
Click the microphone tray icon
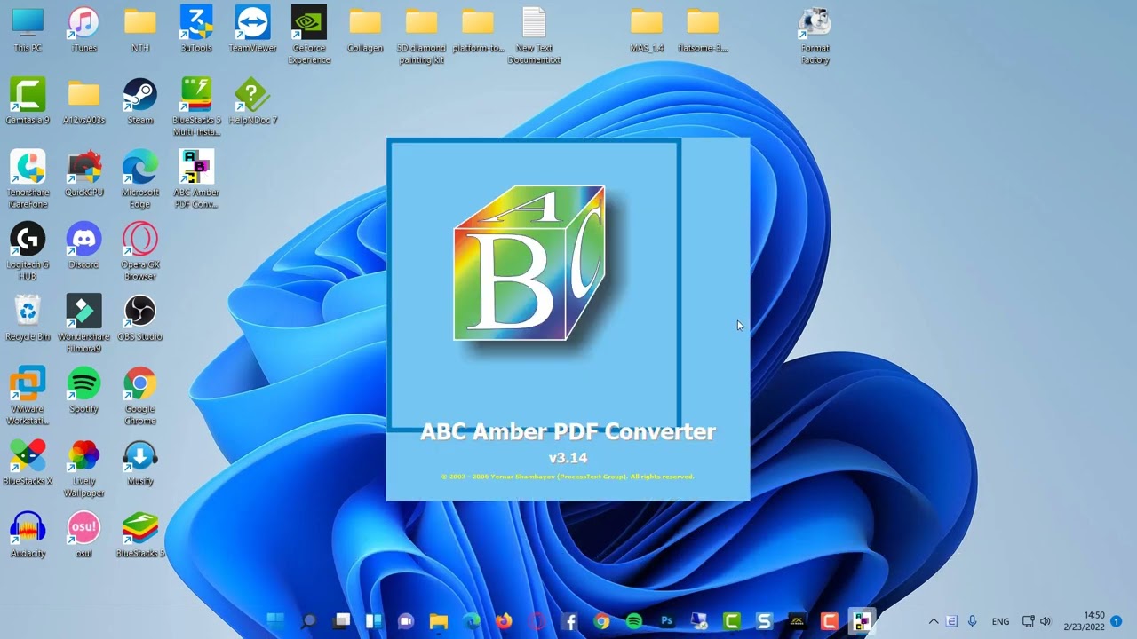pyautogui.click(x=973, y=621)
